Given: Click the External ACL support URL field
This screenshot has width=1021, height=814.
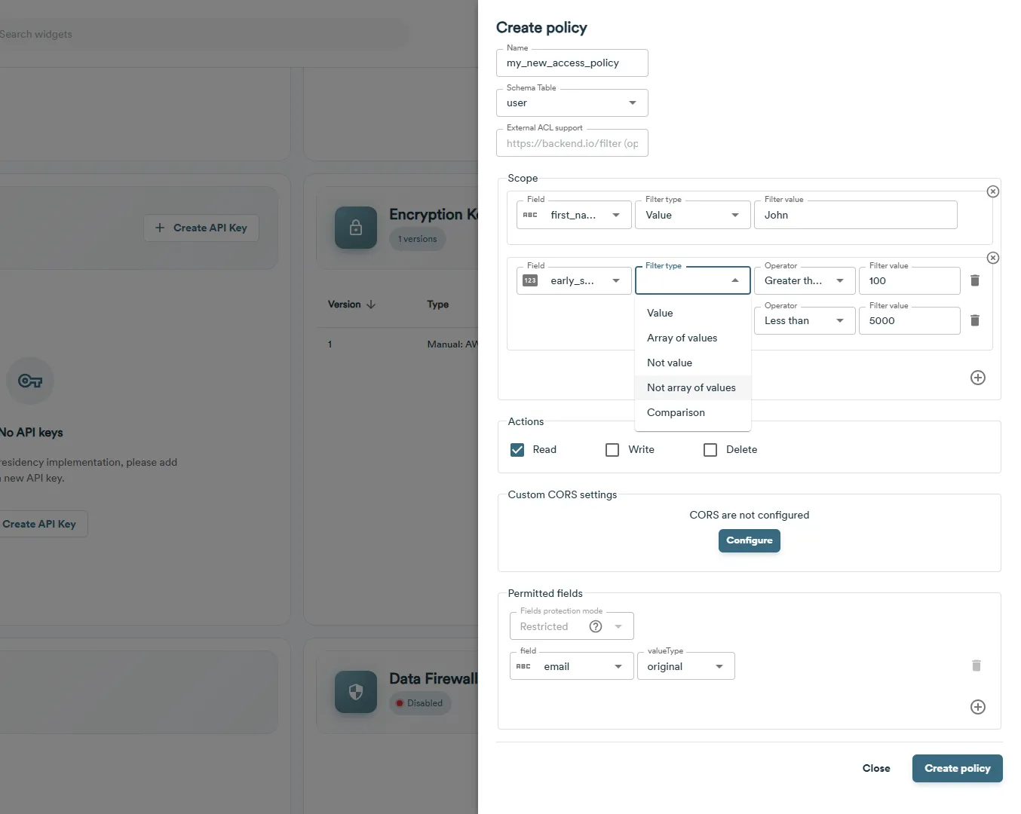Looking at the screenshot, I should tap(572, 143).
